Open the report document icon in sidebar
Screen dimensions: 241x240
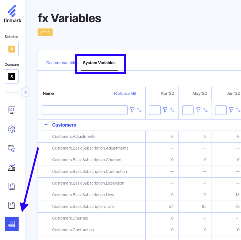[x=12, y=205]
